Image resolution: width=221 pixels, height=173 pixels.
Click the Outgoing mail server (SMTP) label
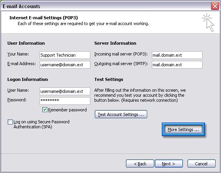(x=121, y=64)
